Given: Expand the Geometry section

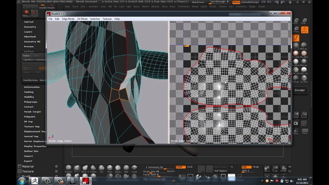Looking at the screenshot, I should [30, 27].
